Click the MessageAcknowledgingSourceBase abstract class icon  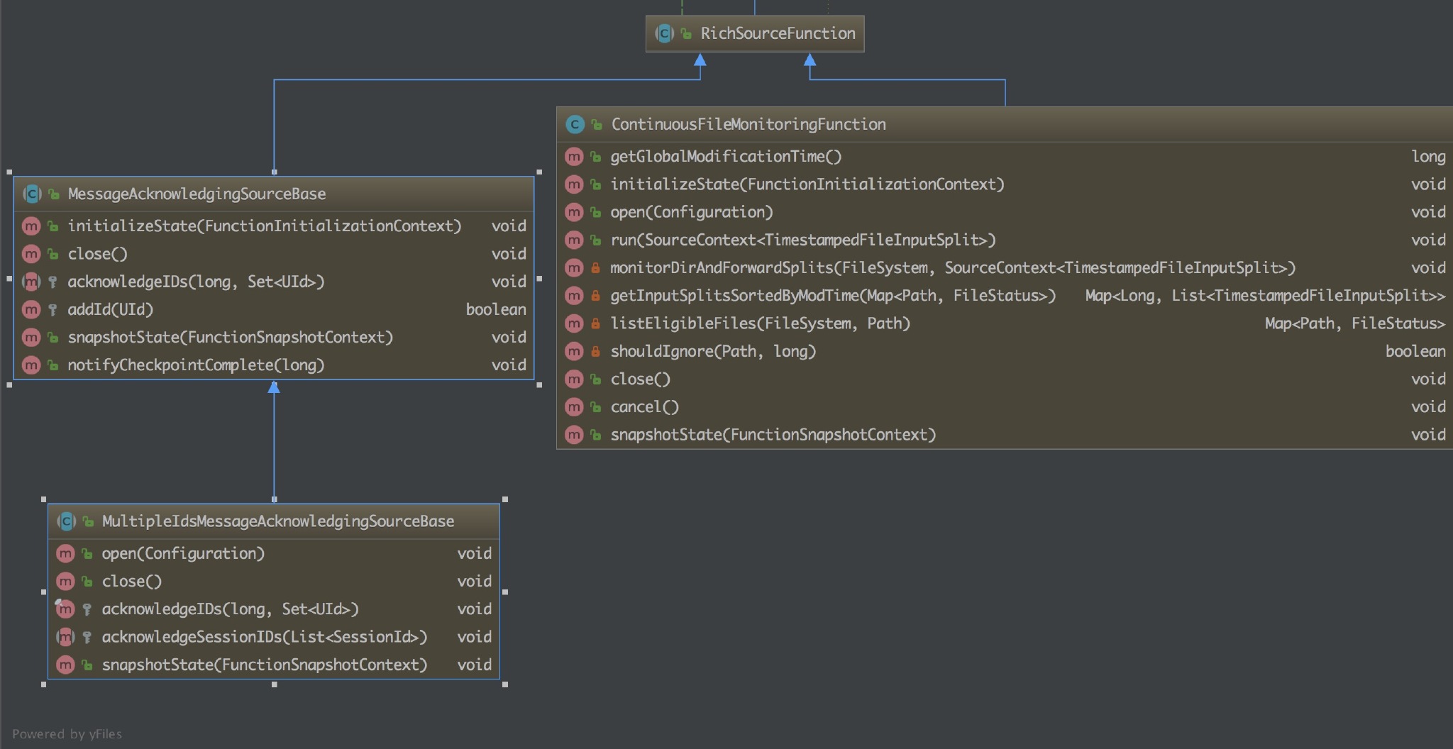click(x=32, y=194)
